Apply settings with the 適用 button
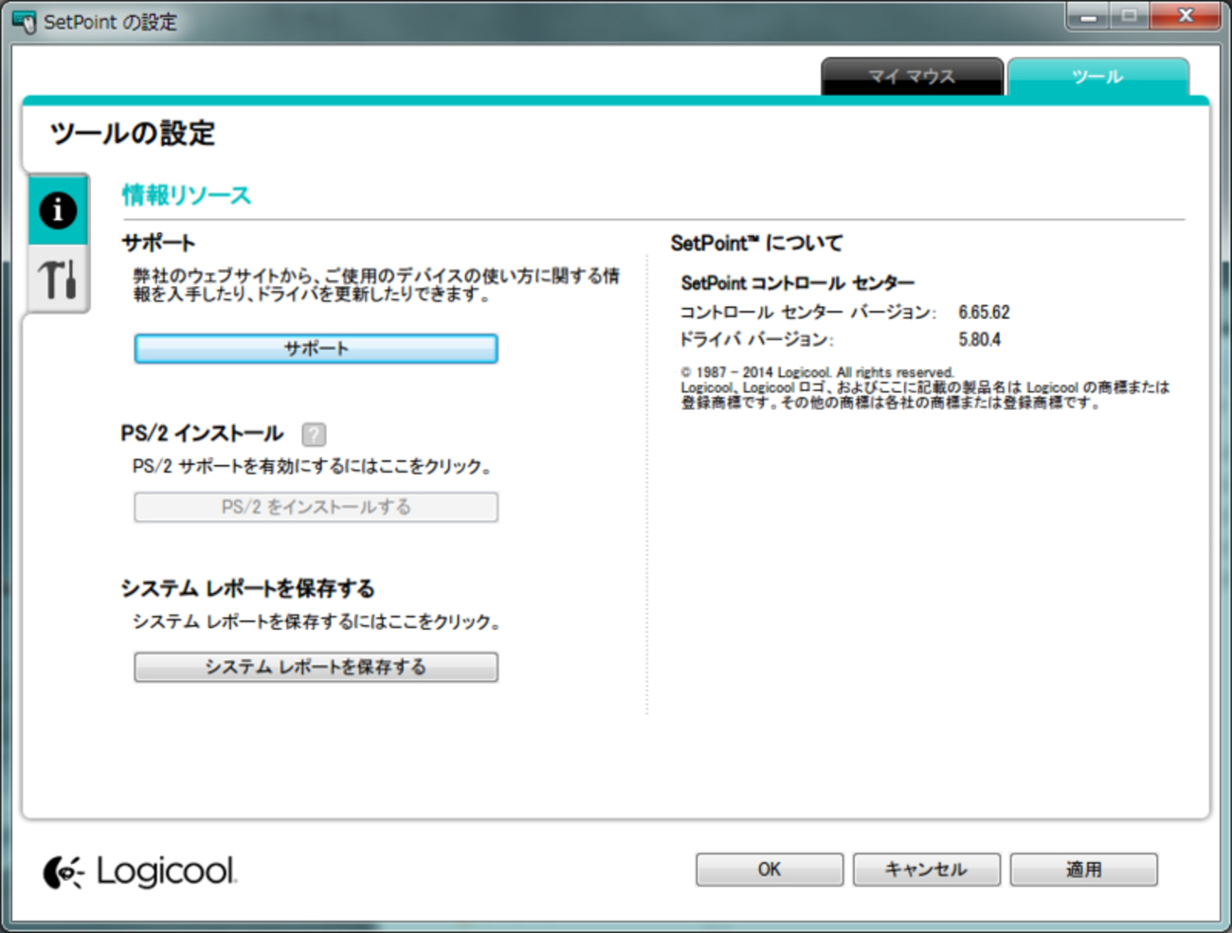Image resolution: width=1232 pixels, height=933 pixels. 1083,869
